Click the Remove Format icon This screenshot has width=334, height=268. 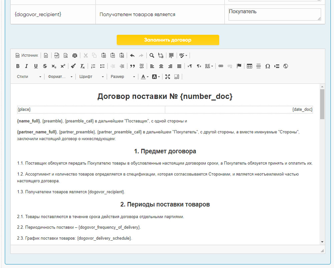(x=82, y=66)
